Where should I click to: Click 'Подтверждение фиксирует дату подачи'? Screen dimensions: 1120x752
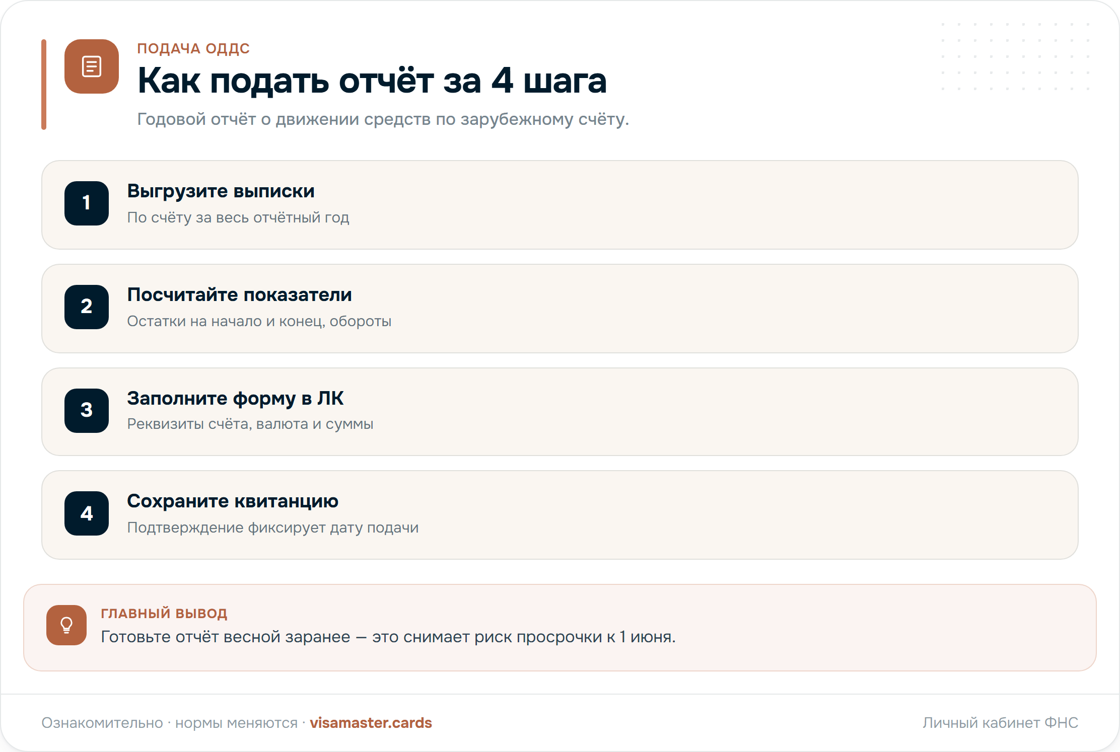[x=273, y=528]
